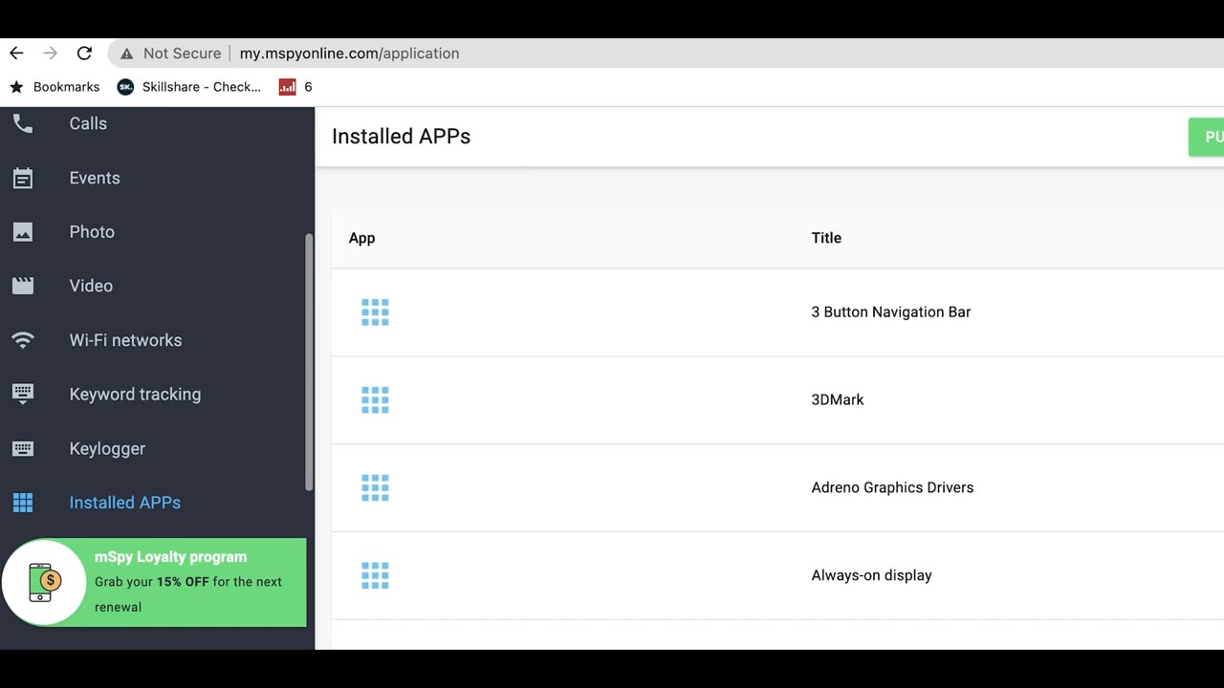1224x688 pixels.
Task: Click the app icon for Adreno Graphics Drivers
Action: tap(375, 488)
